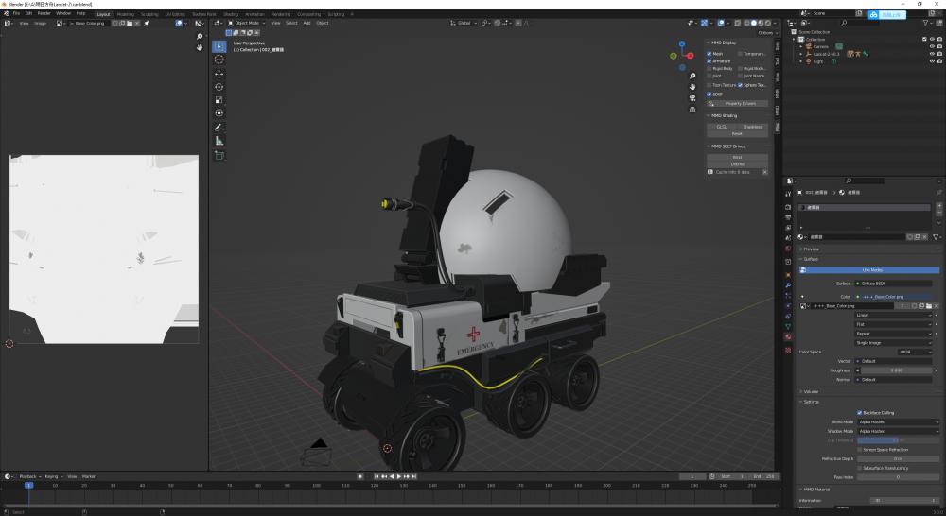Toggle the Armature checkbox
946x516 pixels.
tap(709, 60)
